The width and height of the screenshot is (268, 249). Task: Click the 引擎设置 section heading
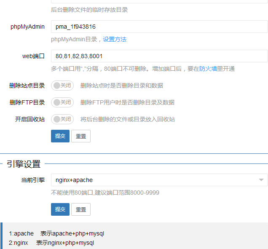click(24, 164)
